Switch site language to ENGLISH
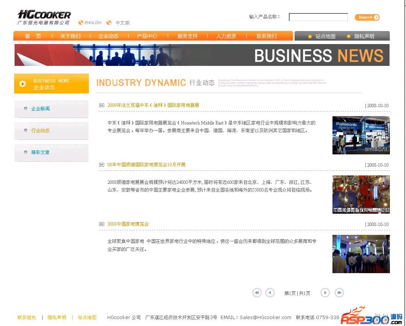 coord(93,23)
